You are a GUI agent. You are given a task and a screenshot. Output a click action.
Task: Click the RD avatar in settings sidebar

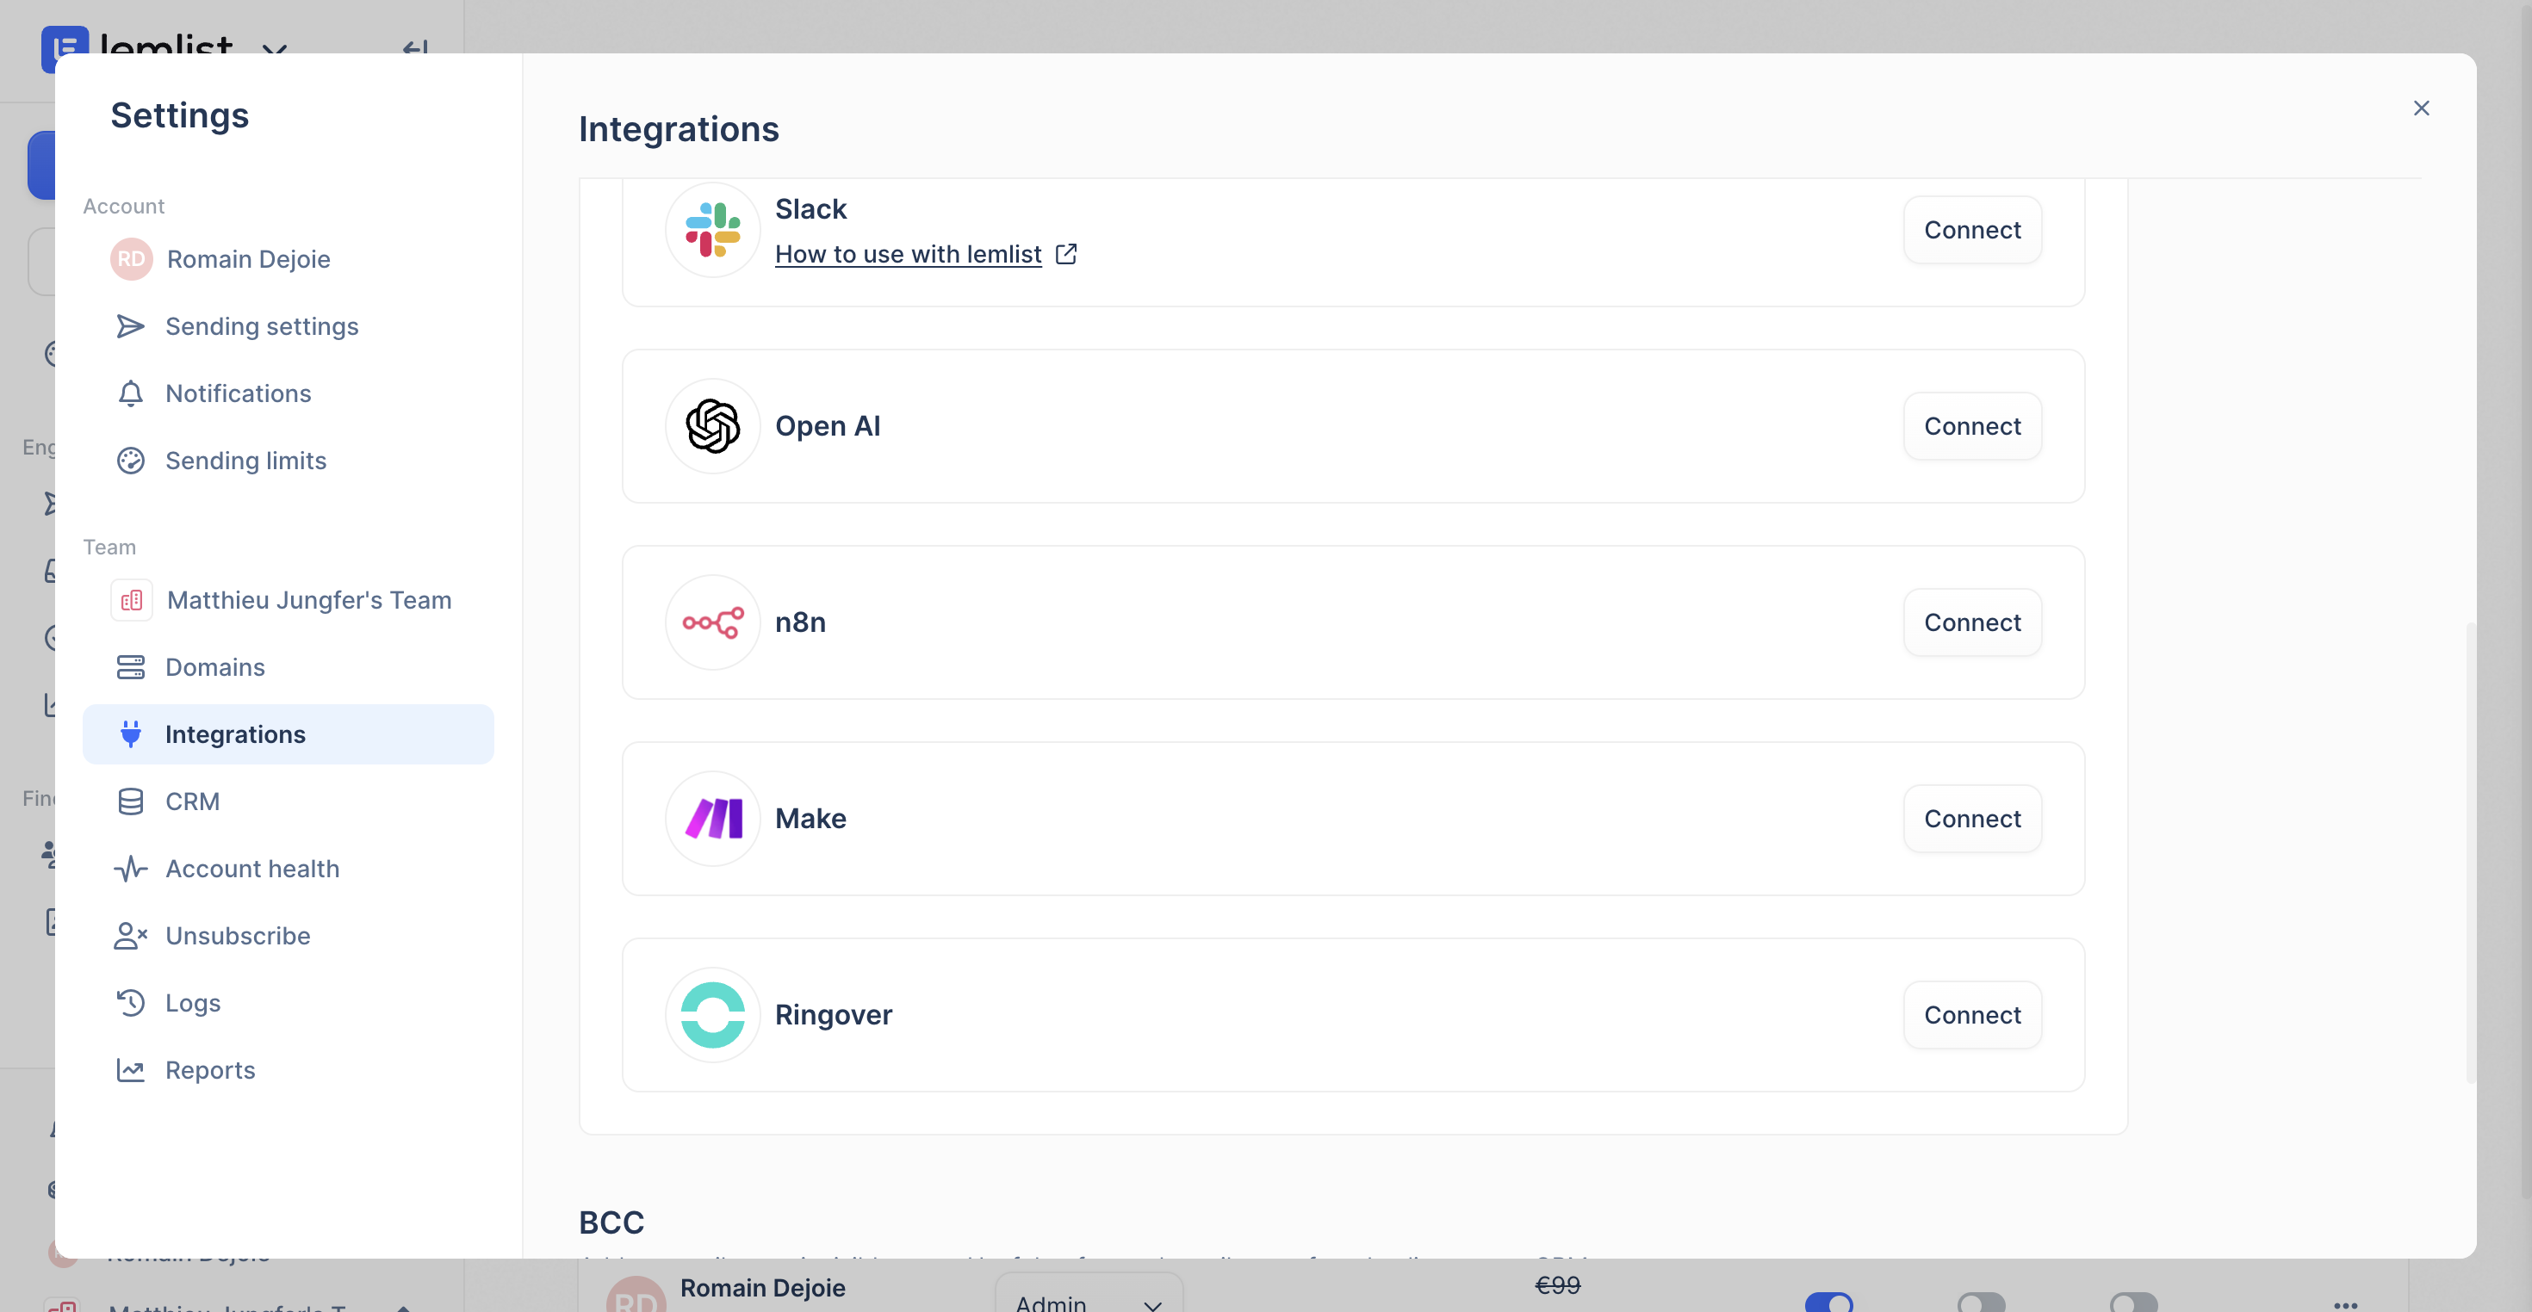click(x=131, y=258)
